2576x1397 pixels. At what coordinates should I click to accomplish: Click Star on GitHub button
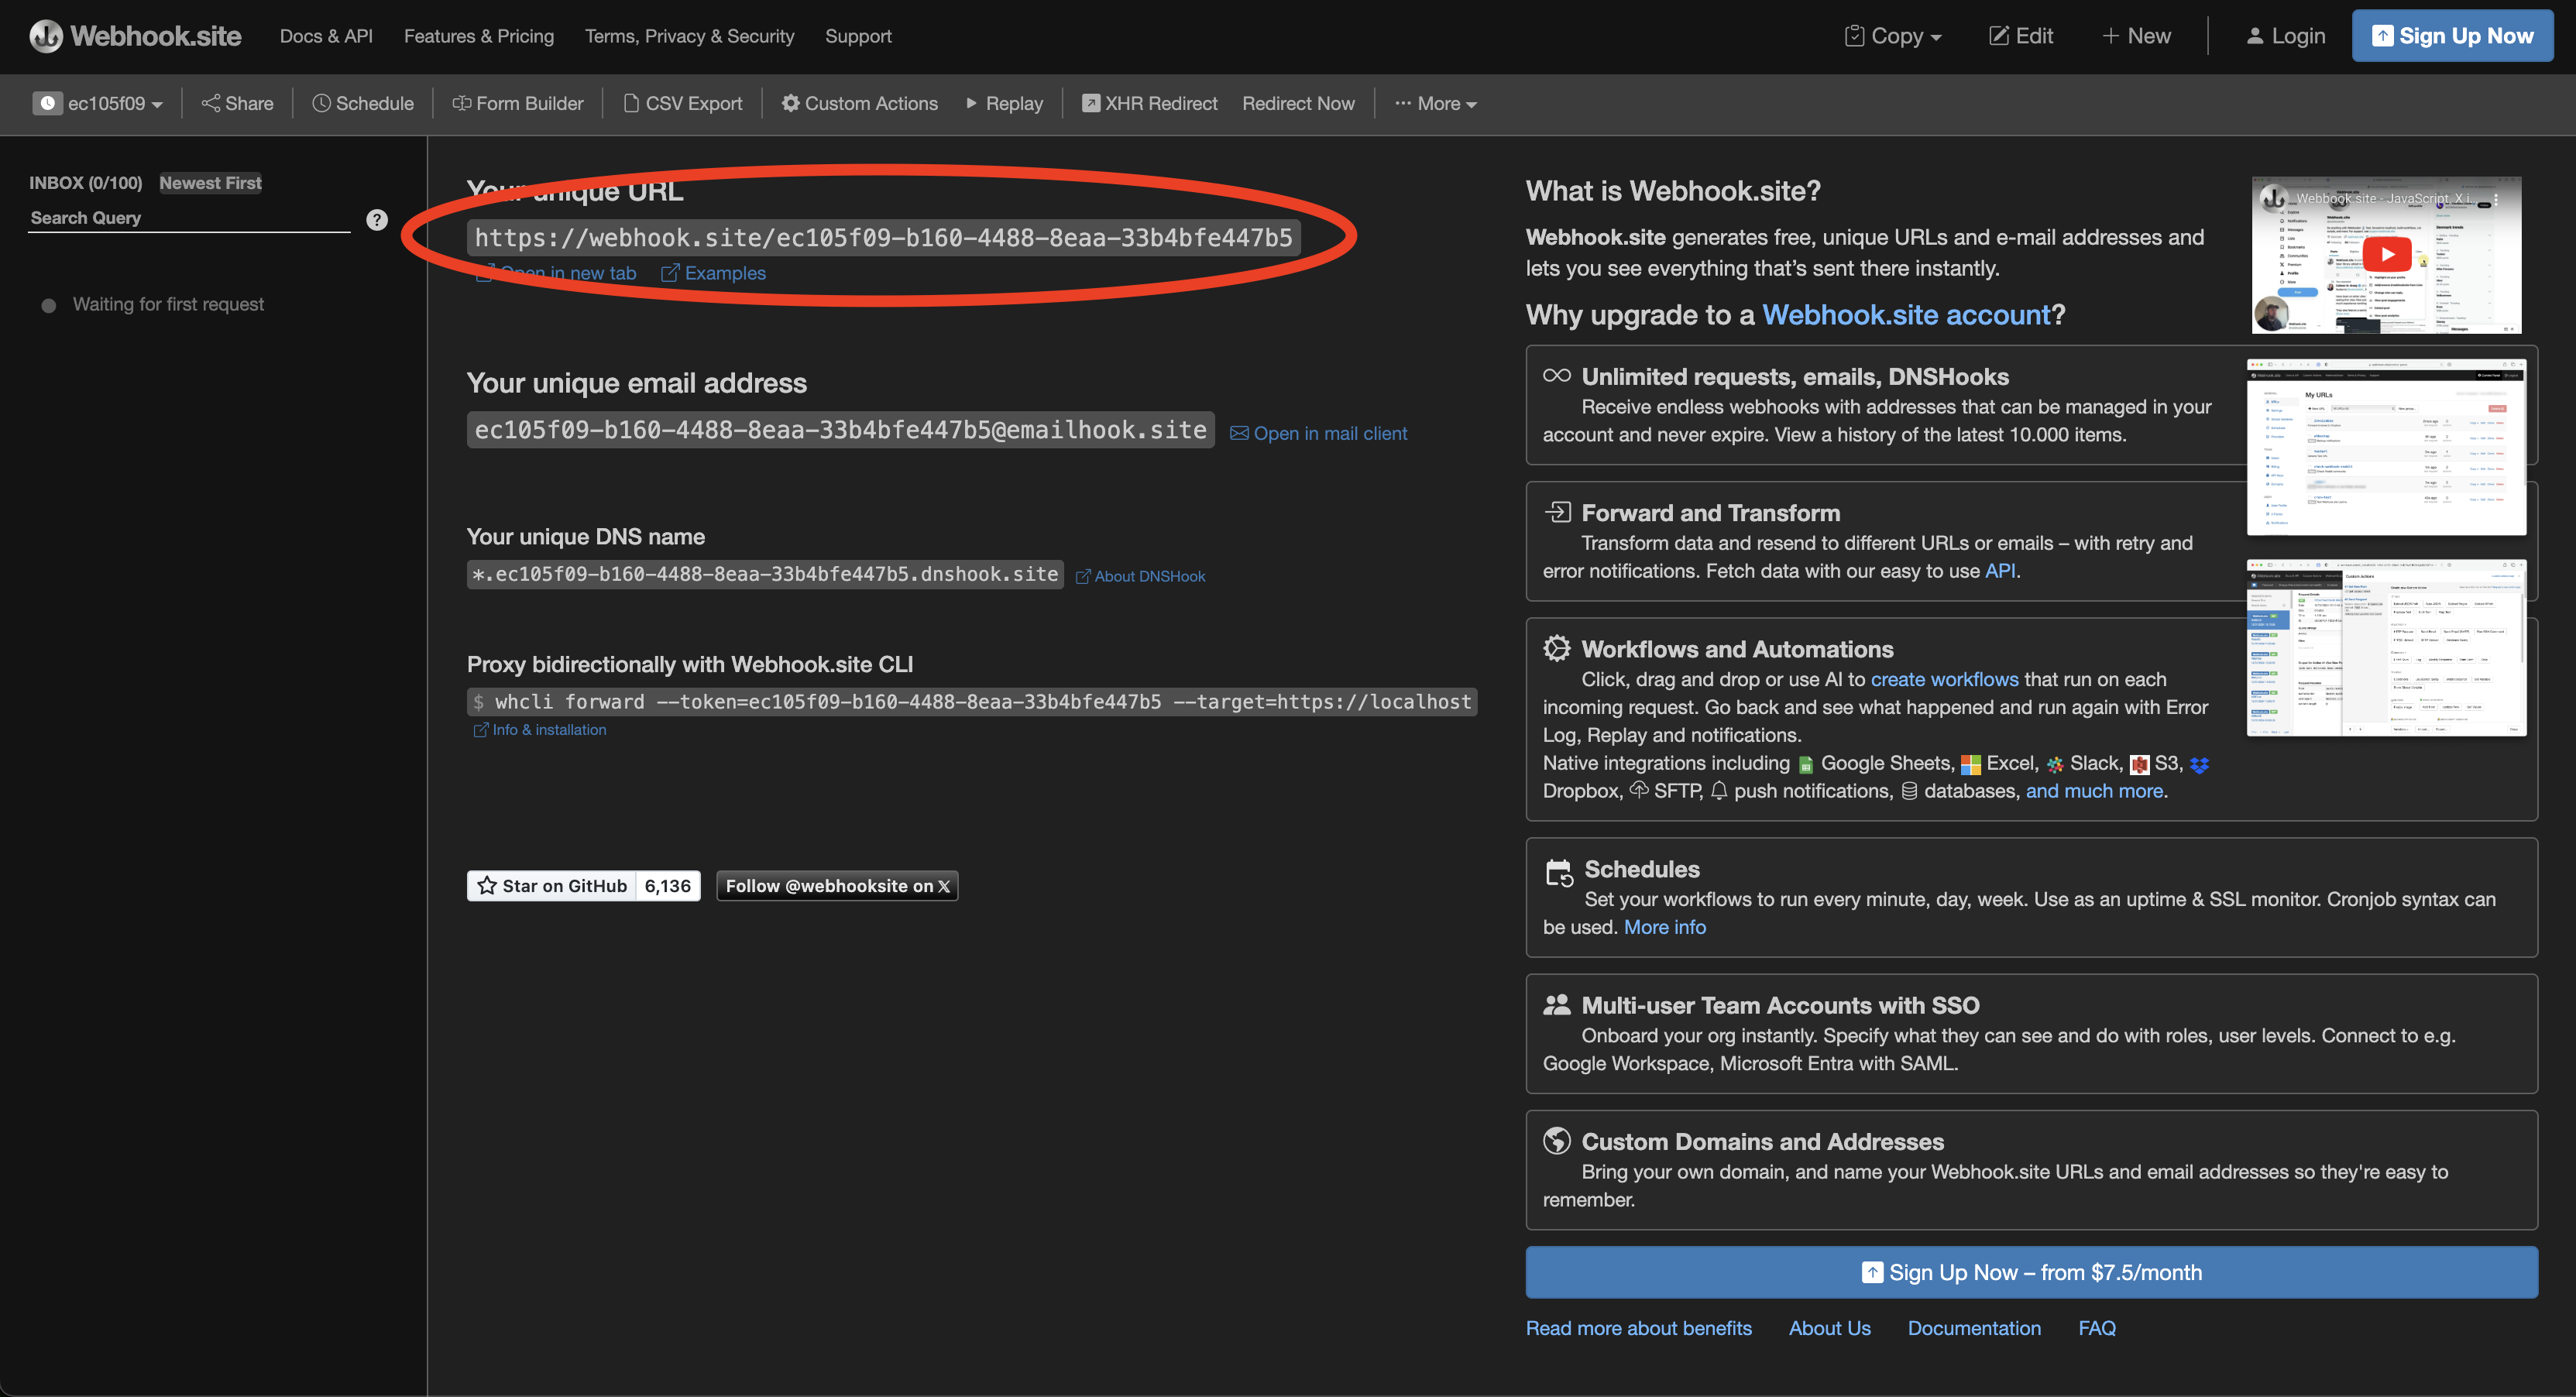(x=552, y=886)
